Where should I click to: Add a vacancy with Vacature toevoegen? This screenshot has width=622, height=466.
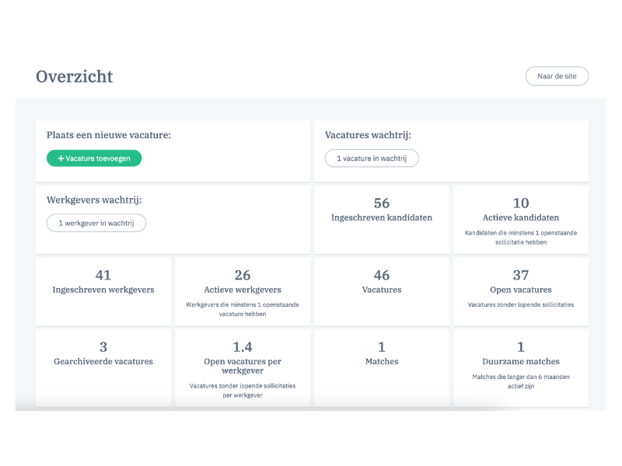(94, 158)
